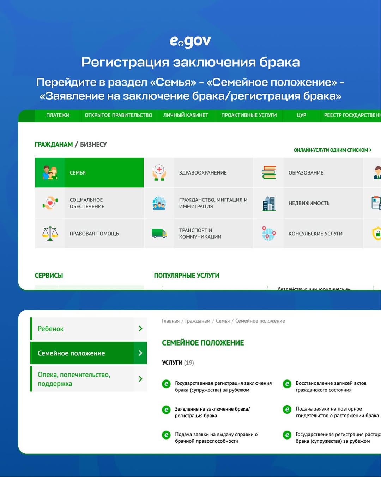
Task: Click the healthcare hands icon
Action: [159, 173]
